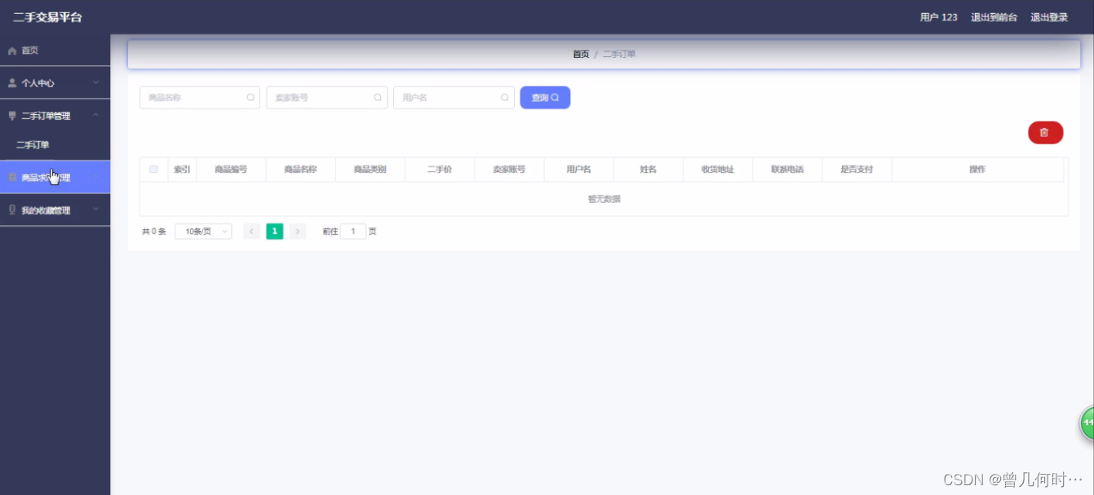Screen dimensions: 1094x495
Task: Click the 索引 column header
Action: pyautogui.click(x=182, y=170)
